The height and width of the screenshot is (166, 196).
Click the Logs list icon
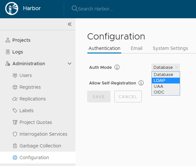tap(8, 52)
